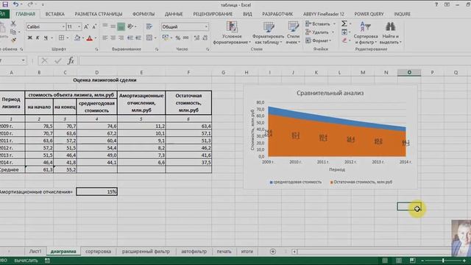Open the РАЗМЕТКА СТРАНИЦЫ ribbon tab

click(99, 14)
